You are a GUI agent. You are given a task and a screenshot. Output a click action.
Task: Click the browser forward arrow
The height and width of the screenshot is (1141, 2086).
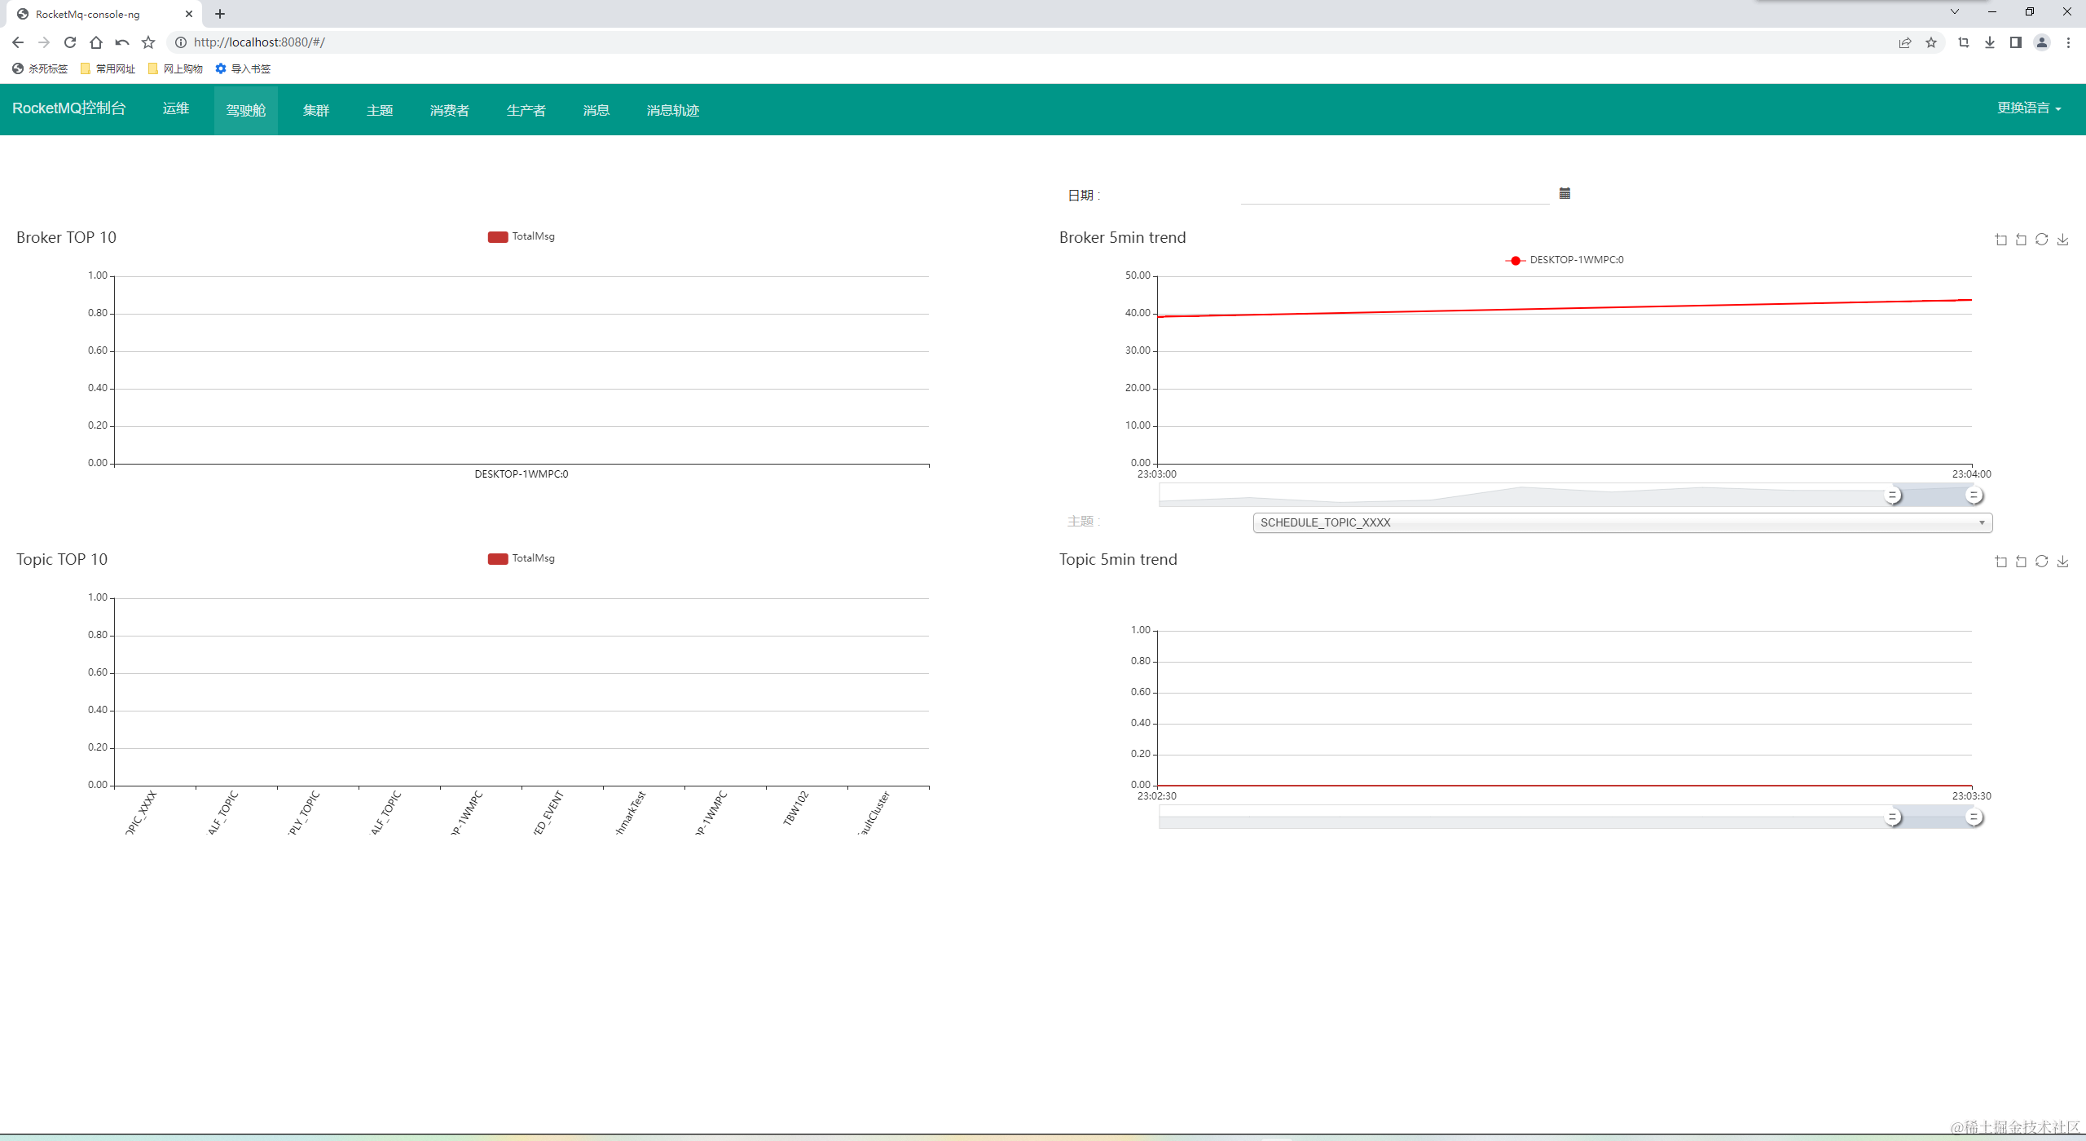tap(44, 42)
